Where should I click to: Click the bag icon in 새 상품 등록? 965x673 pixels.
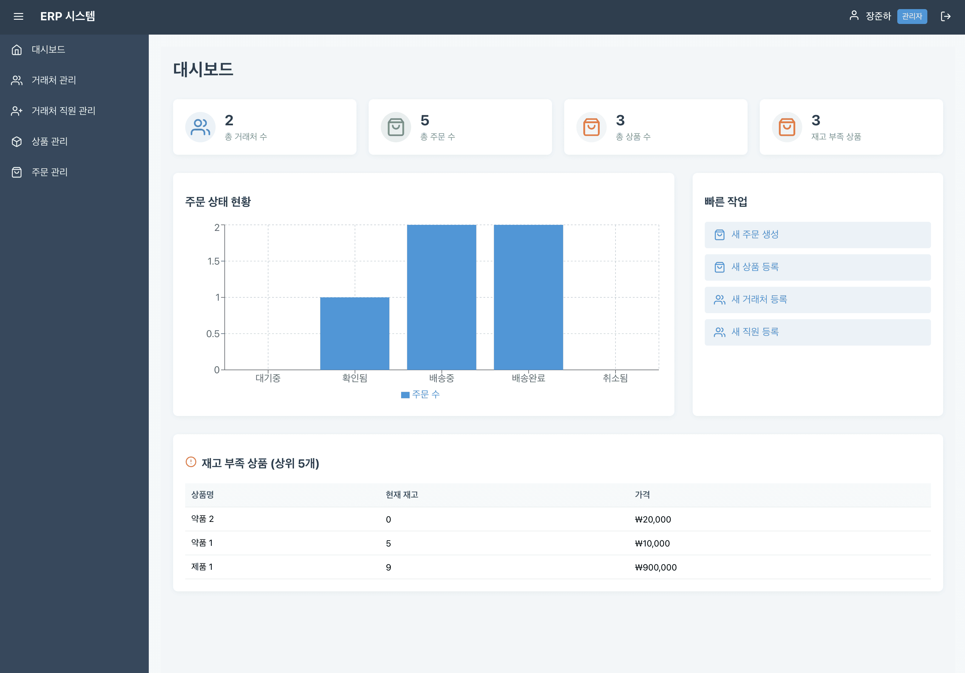pos(720,267)
